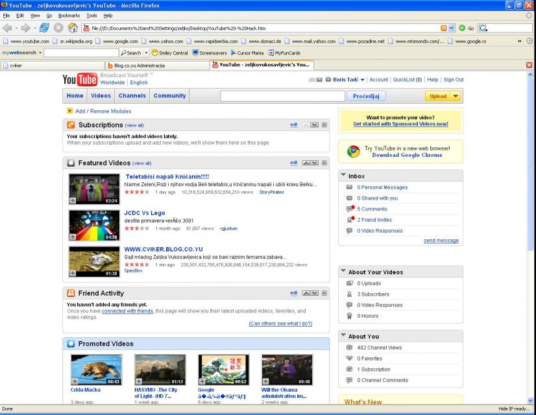Open mywebsearch dropdown arrow
This screenshot has width=536, height=415.
[40, 53]
